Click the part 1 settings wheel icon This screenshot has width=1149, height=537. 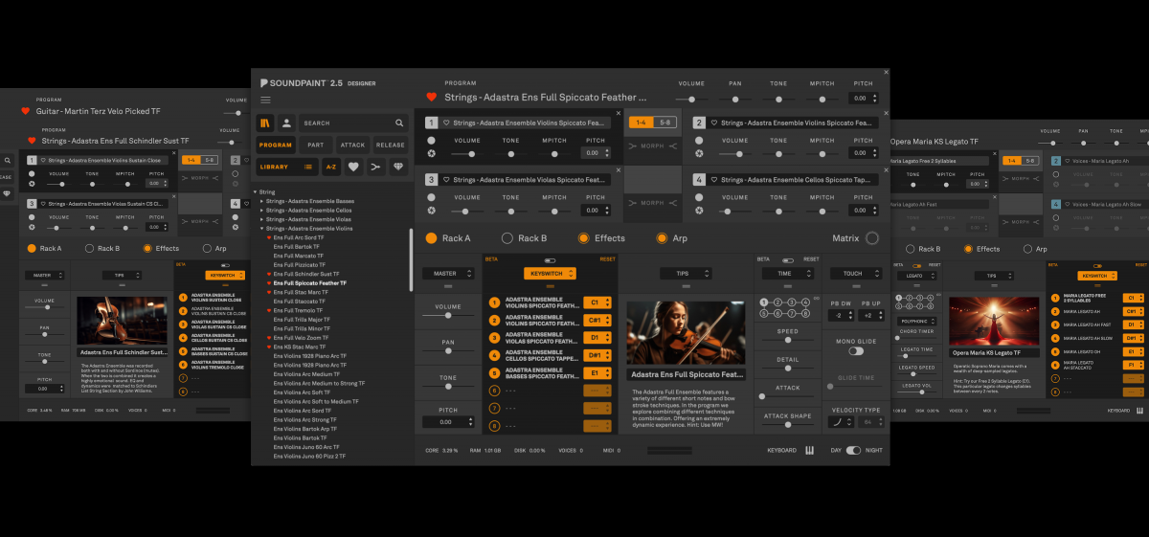click(431, 153)
